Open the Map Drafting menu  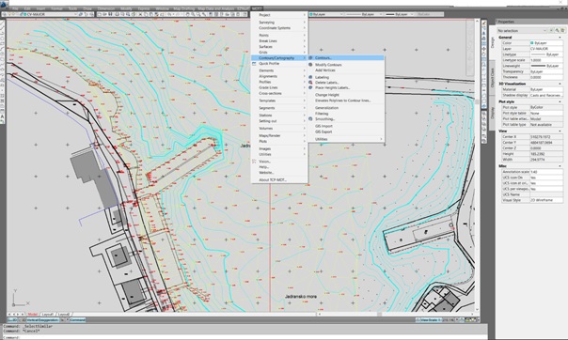click(183, 8)
